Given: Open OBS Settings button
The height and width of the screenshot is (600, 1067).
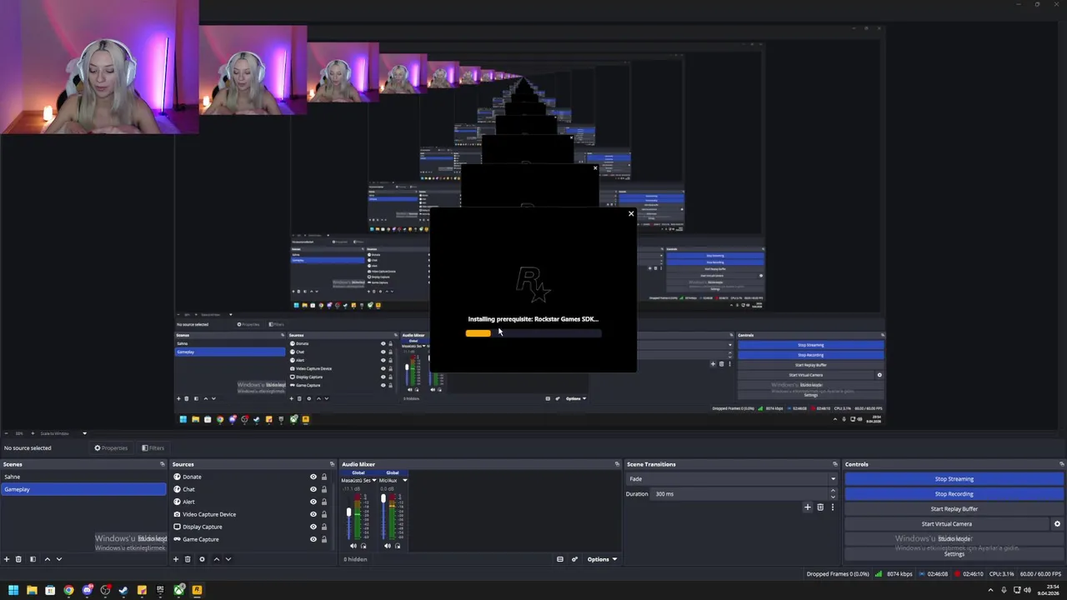Looking at the screenshot, I should click(x=954, y=554).
